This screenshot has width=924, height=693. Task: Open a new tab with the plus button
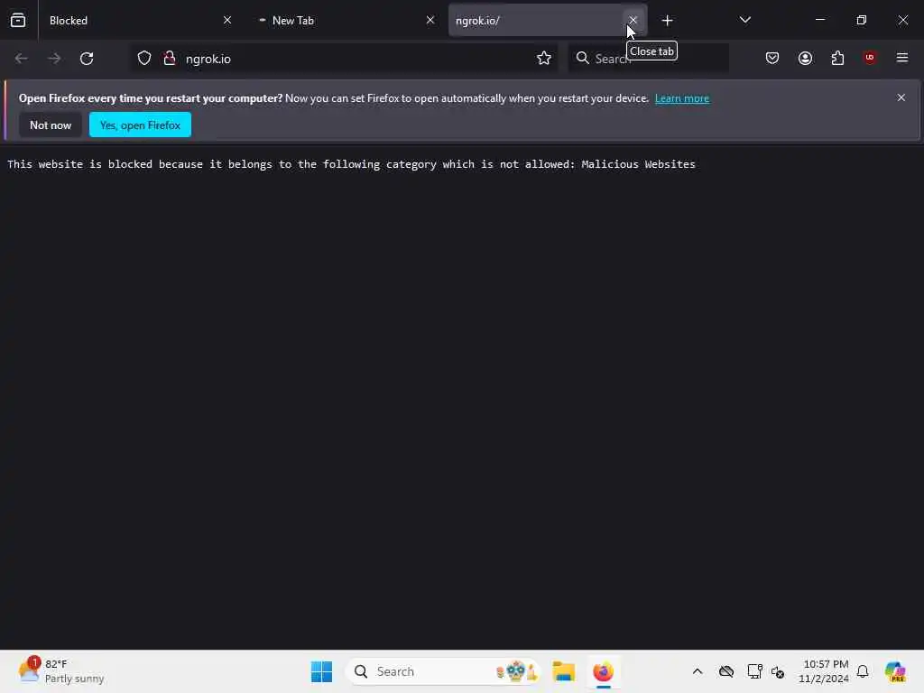click(x=667, y=21)
